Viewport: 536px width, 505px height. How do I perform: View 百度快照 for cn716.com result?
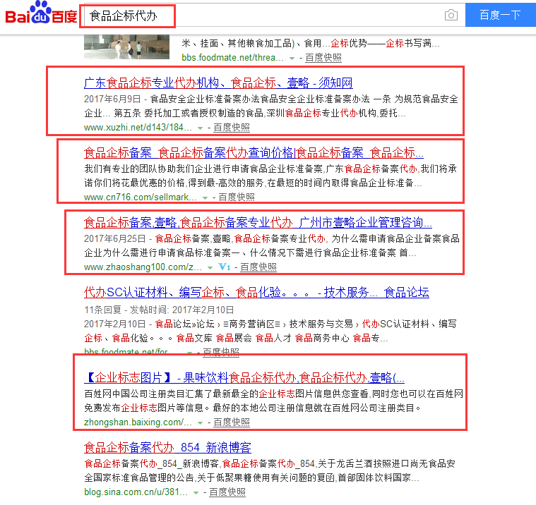[x=237, y=197]
